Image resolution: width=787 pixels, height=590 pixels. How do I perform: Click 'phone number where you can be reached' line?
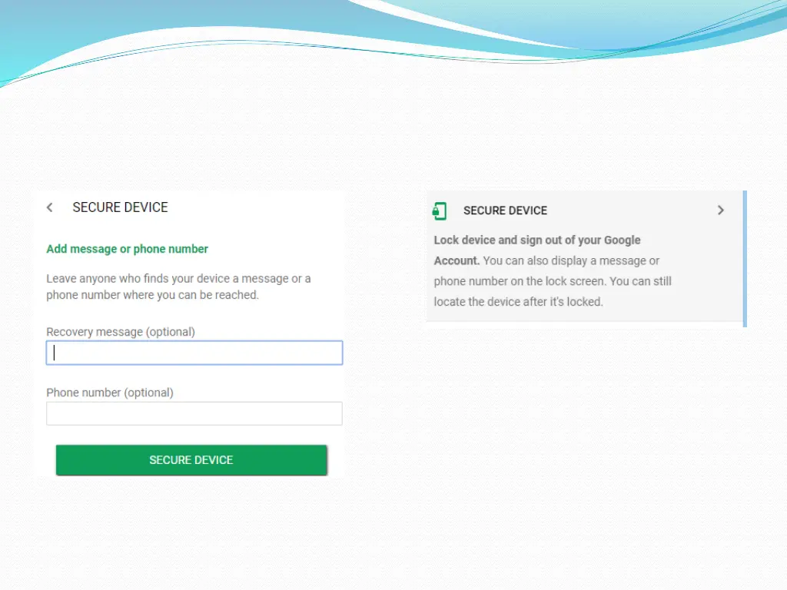pyautogui.click(x=152, y=295)
